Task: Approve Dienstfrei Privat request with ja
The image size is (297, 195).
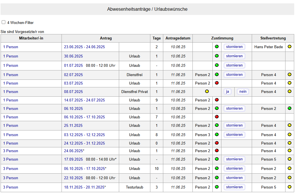Action: pos(228,92)
